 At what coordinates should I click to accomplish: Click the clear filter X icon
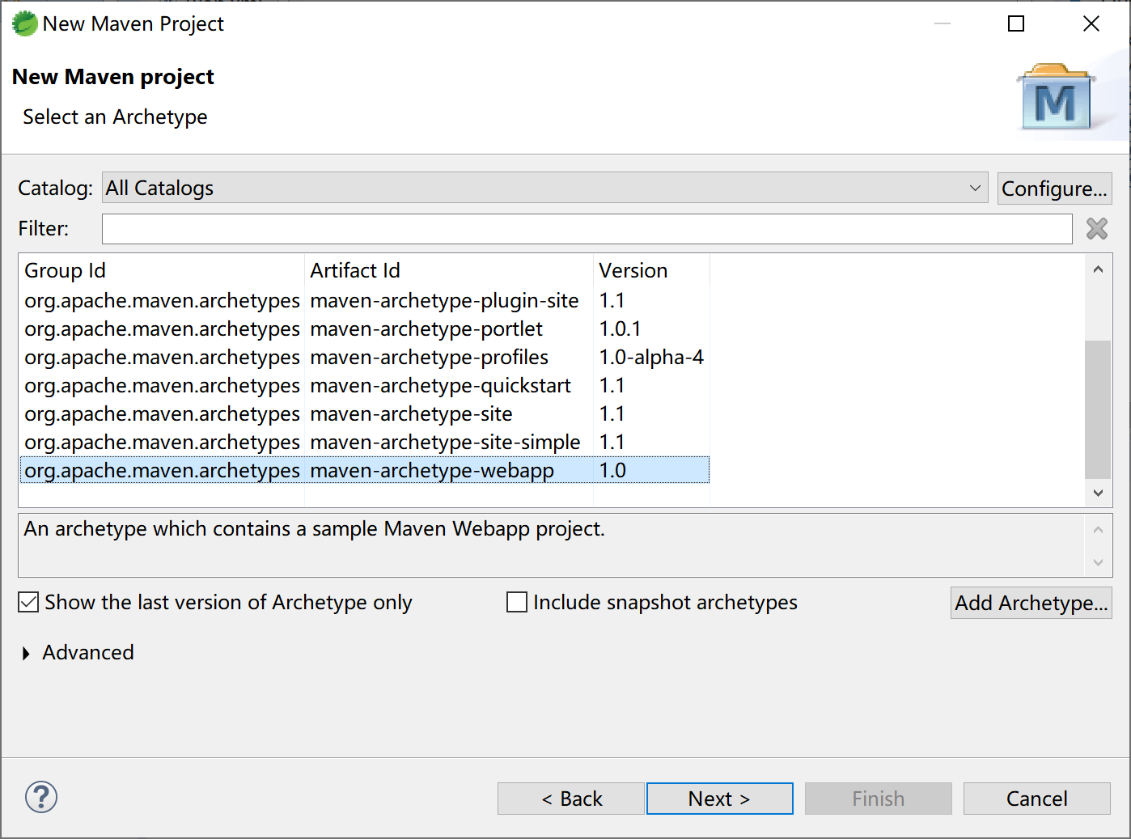pyautogui.click(x=1096, y=229)
